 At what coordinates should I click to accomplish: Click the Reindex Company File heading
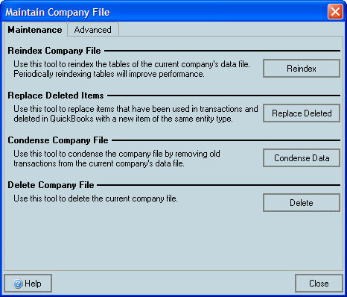(54, 51)
